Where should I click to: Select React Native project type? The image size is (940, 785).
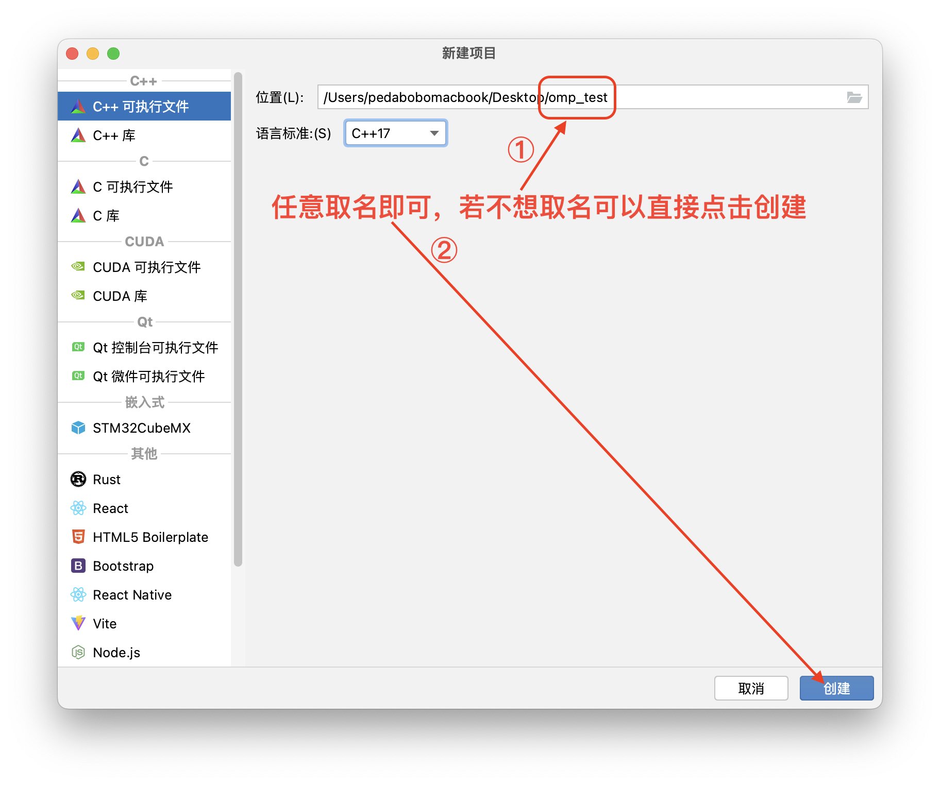pos(144,594)
